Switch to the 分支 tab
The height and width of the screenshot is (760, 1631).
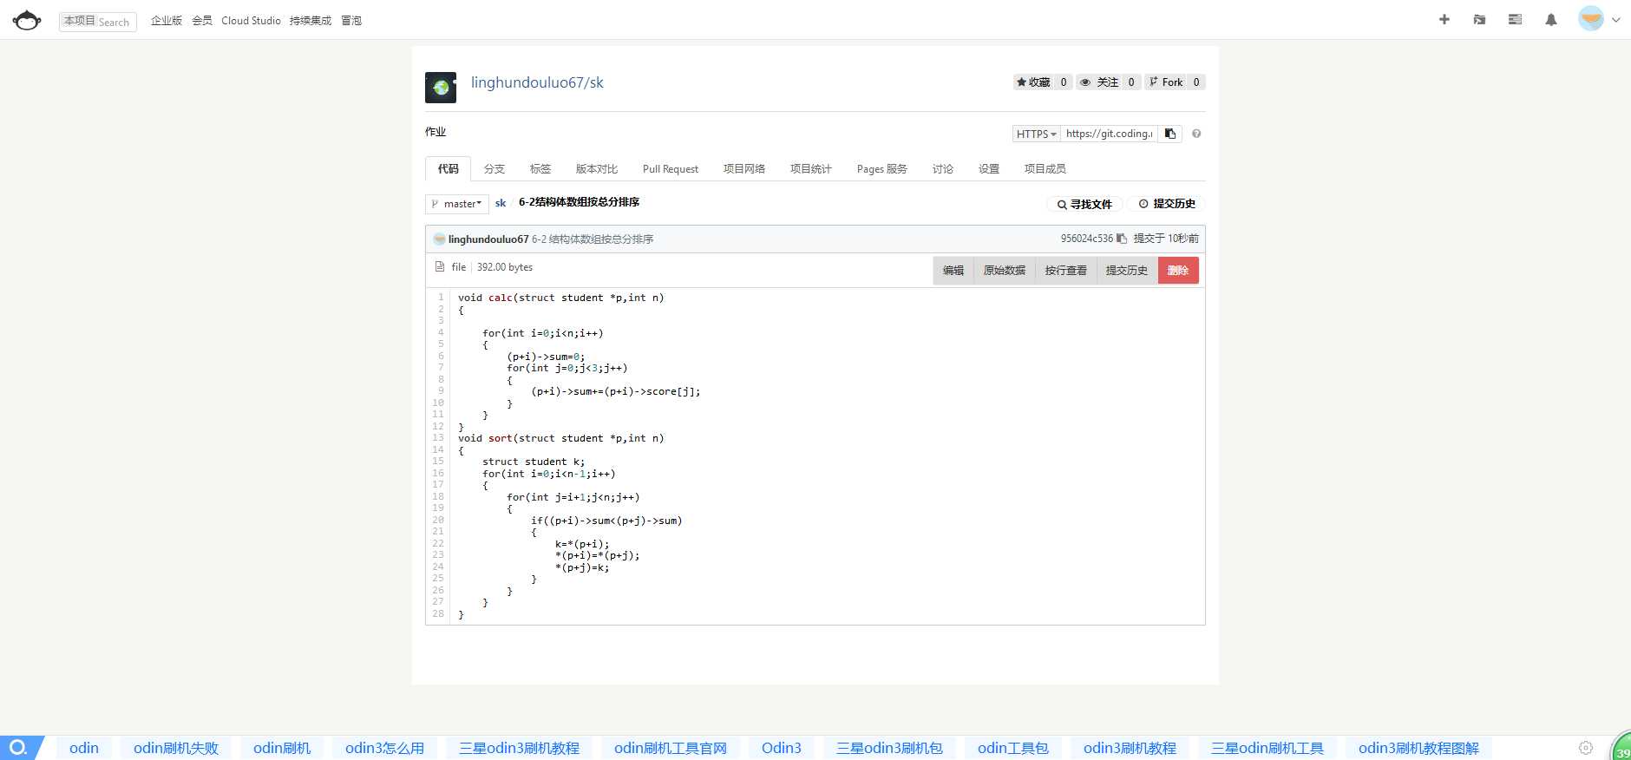495,169
